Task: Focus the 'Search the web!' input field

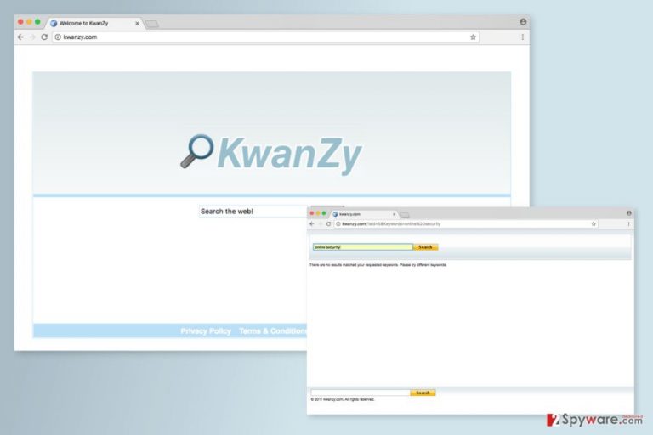Action: point(253,212)
